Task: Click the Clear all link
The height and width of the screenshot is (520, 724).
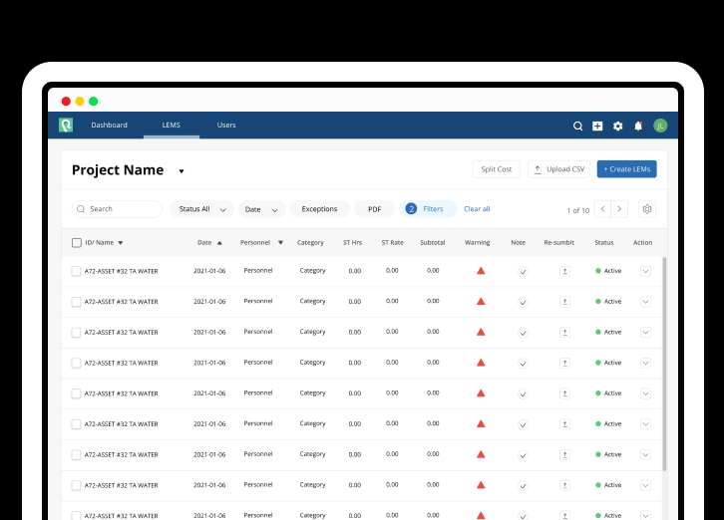Action: pyautogui.click(x=477, y=209)
